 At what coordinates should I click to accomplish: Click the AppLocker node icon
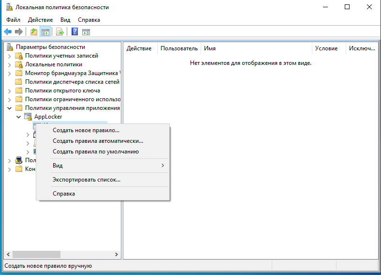tap(28, 117)
